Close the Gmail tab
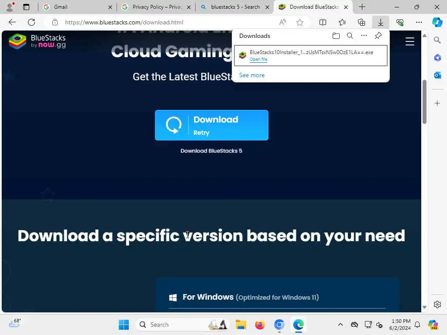The image size is (447, 335). point(110,7)
